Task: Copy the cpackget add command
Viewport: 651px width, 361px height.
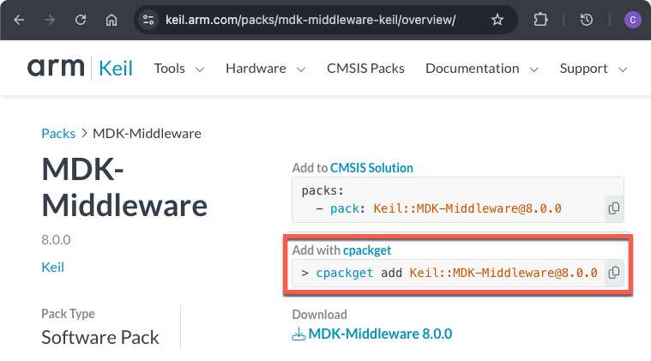Action: coord(614,273)
